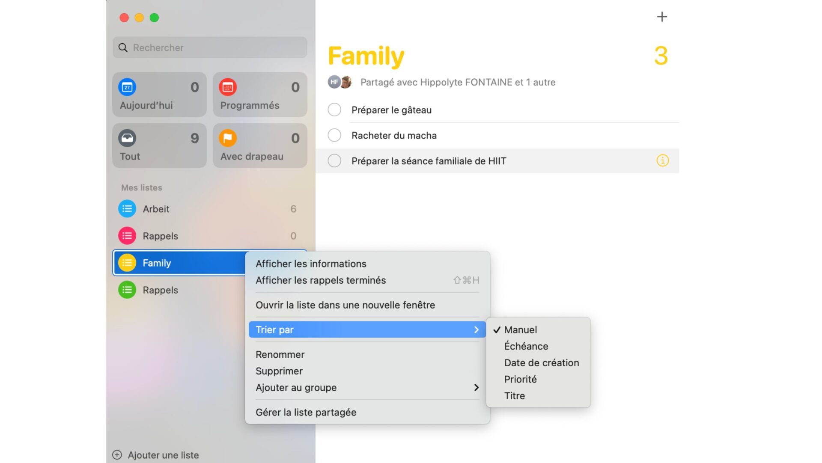Image resolution: width=822 pixels, height=463 pixels.
Task: Click the HF shared avatar icon
Action: [x=334, y=82]
